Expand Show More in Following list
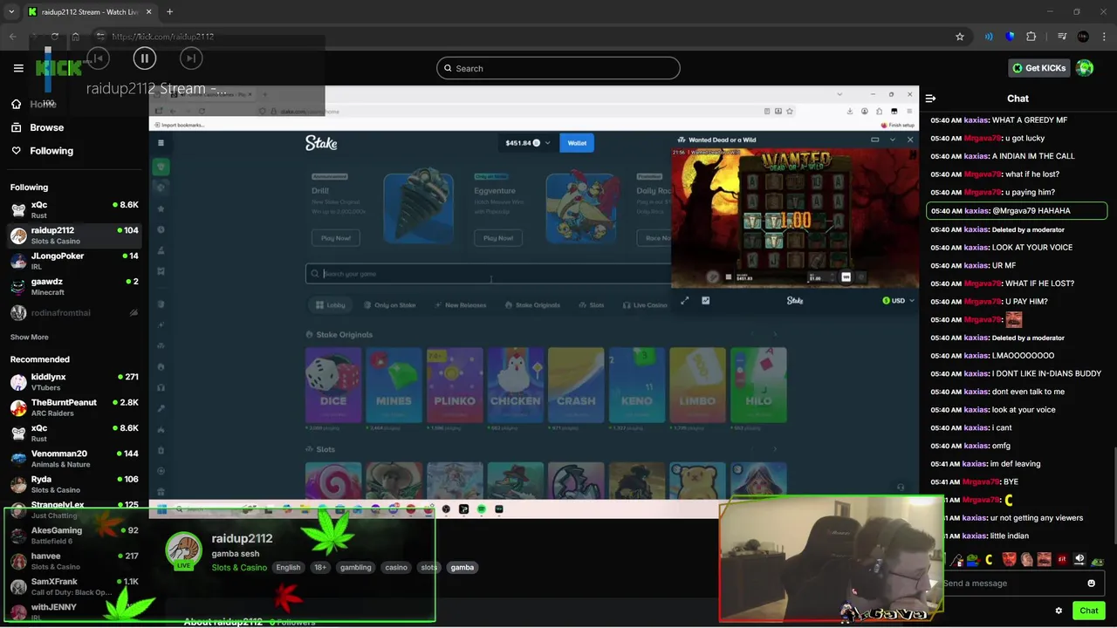 click(x=30, y=337)
